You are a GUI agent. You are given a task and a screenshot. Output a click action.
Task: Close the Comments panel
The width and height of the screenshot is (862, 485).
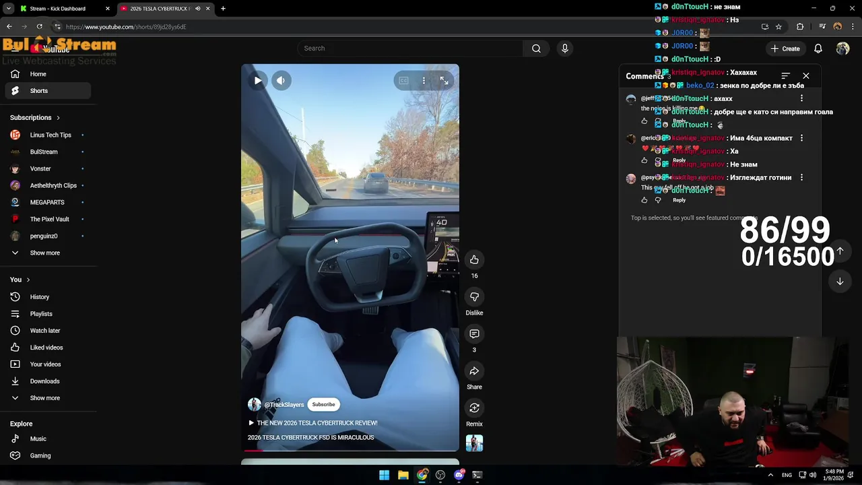coord(805,76)
